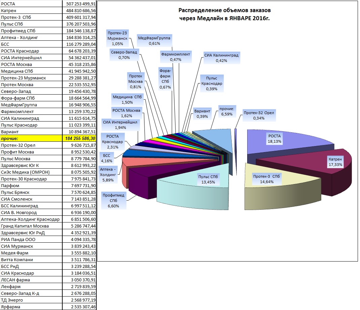
Task: Select the Профит Москва table cell
Action: (31, 152)
